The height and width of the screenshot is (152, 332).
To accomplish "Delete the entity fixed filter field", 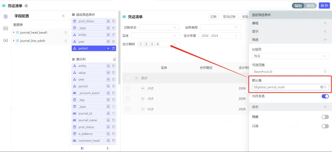I will click(x=113, y=35).
